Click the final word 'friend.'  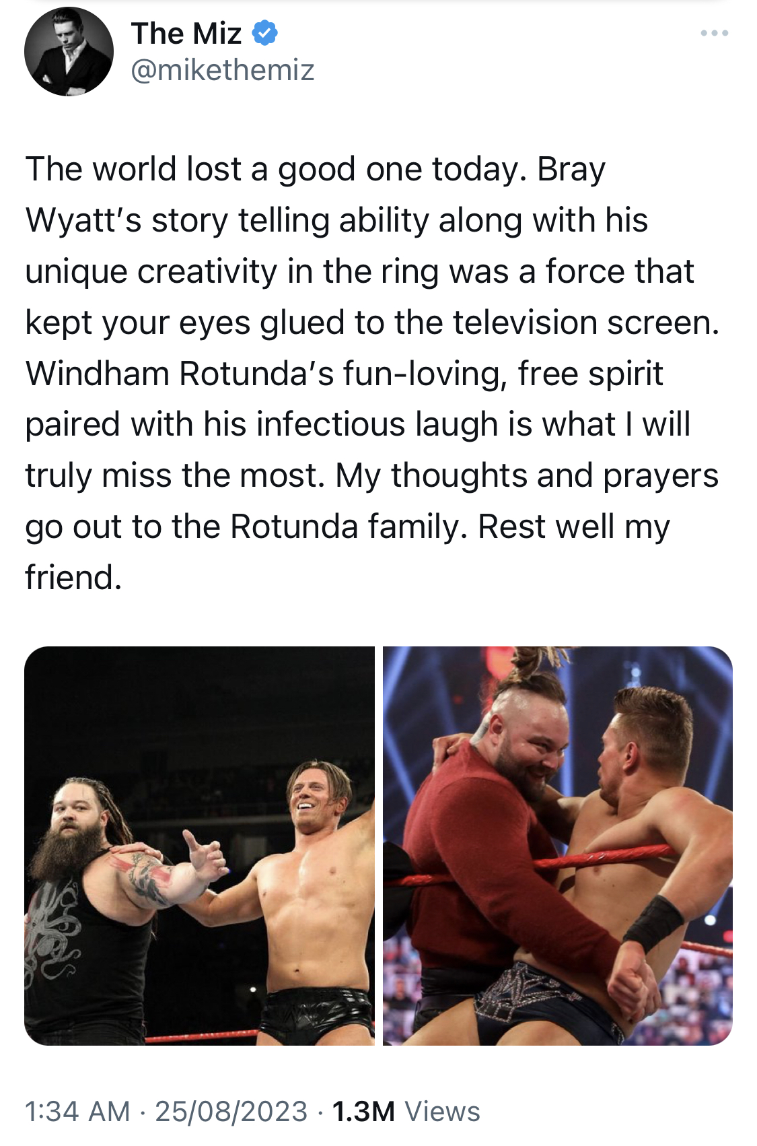[74, 578]
